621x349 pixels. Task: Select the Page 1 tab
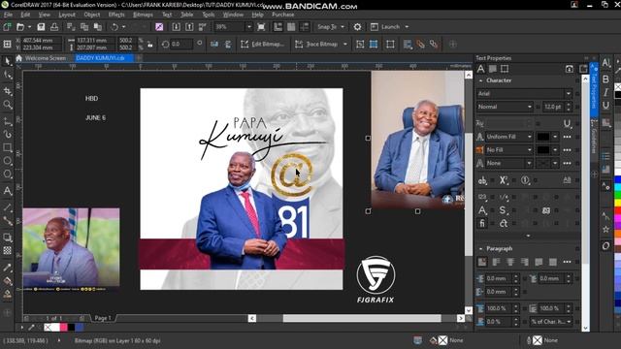point(103,318)
